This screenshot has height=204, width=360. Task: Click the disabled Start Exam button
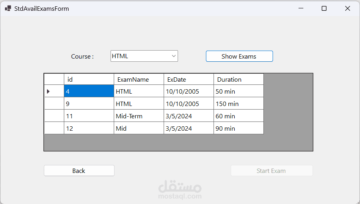[272, 171]
